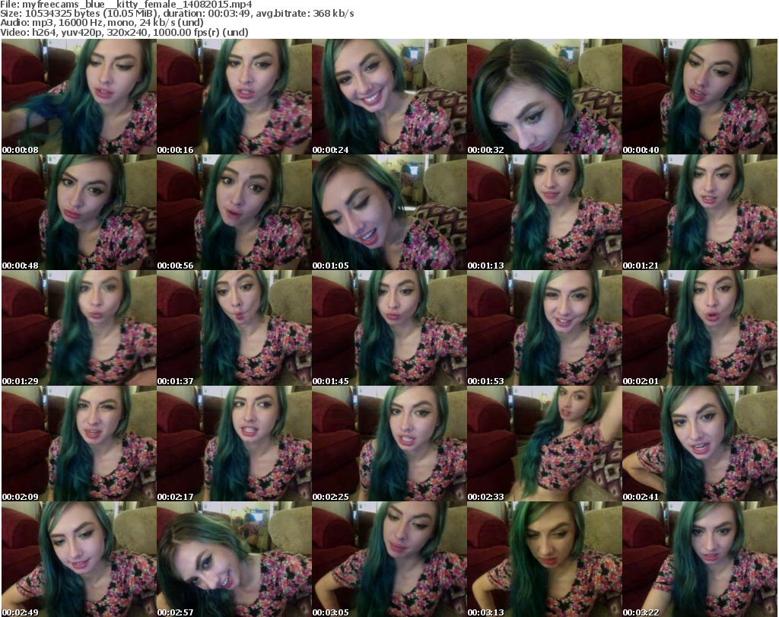Open the thumbnail labeled 00:01:53
Viewport: 779px width, 617px height.
tap(545, 328)
